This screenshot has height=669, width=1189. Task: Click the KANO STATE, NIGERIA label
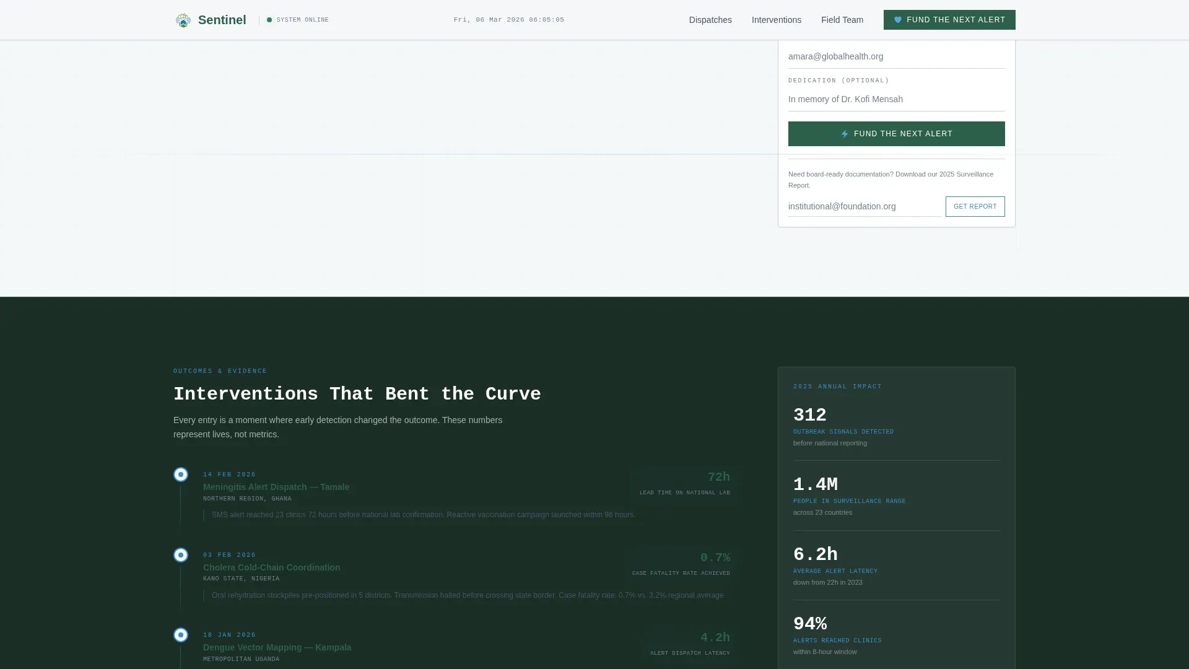241,579
